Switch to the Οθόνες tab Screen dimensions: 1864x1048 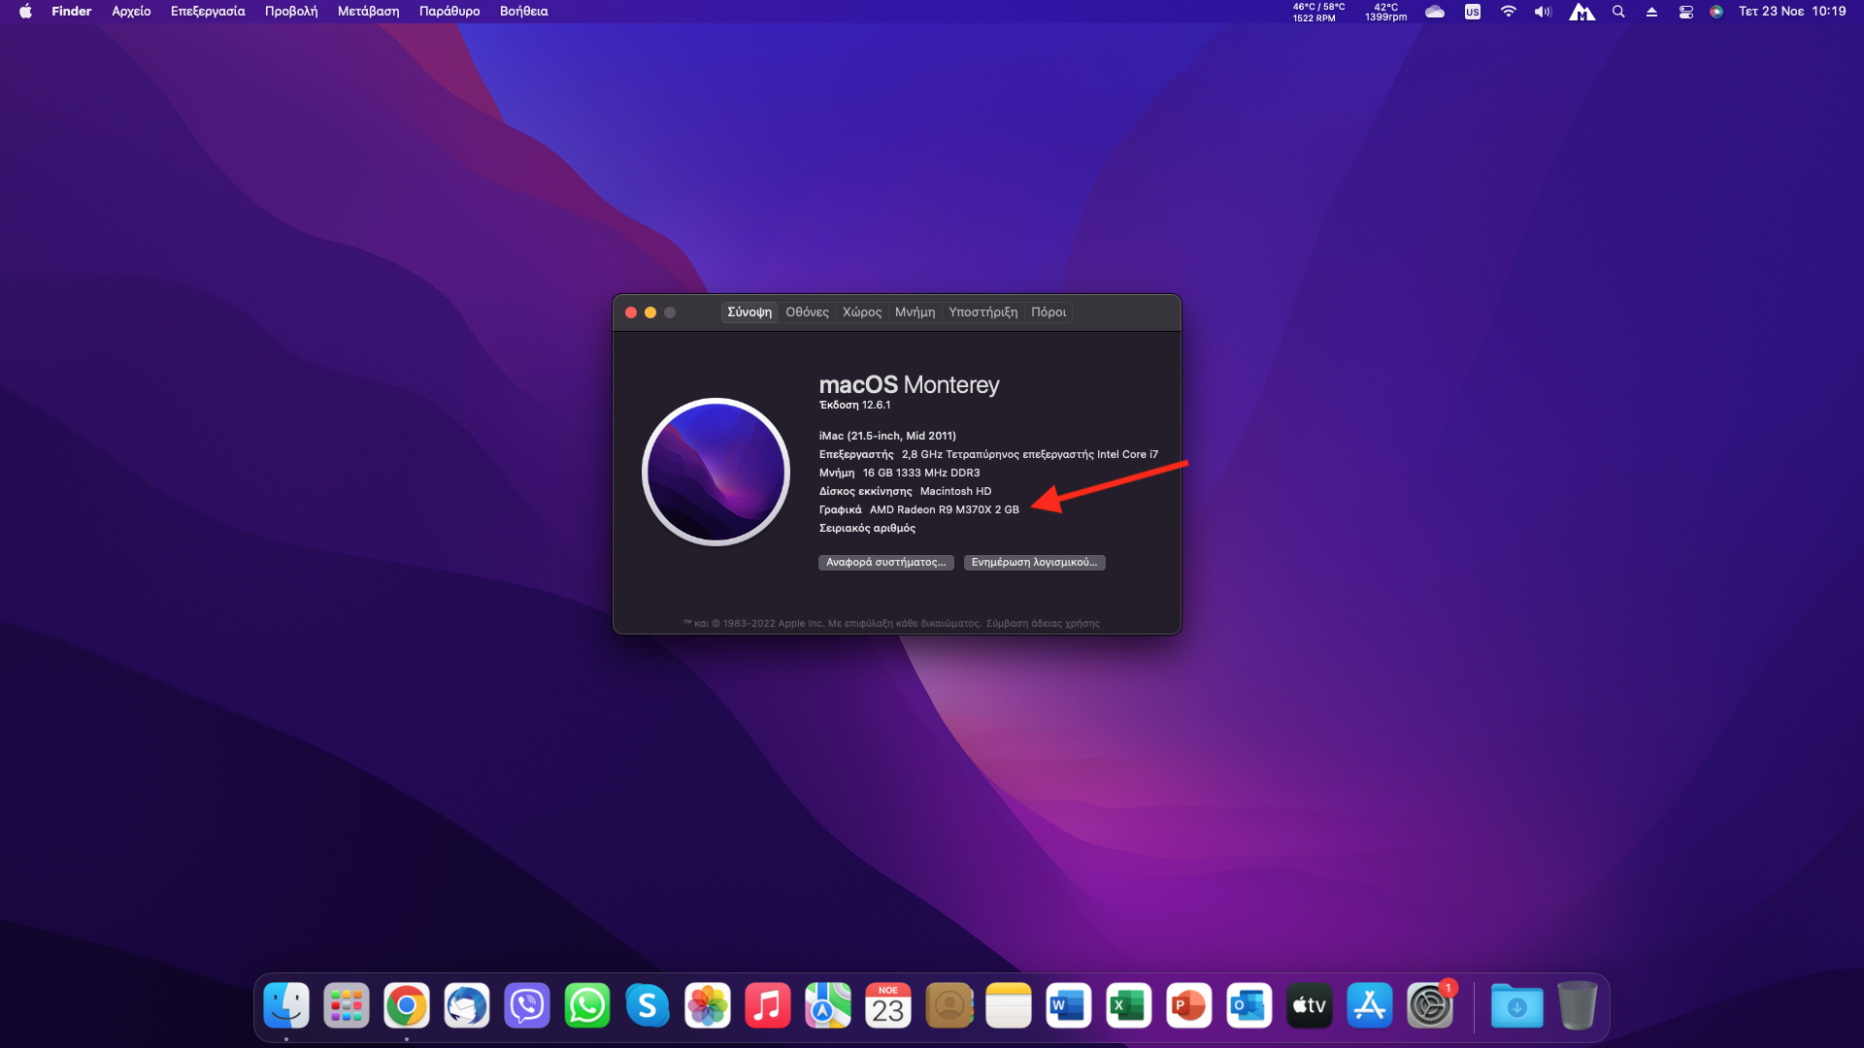pos(807,312)
